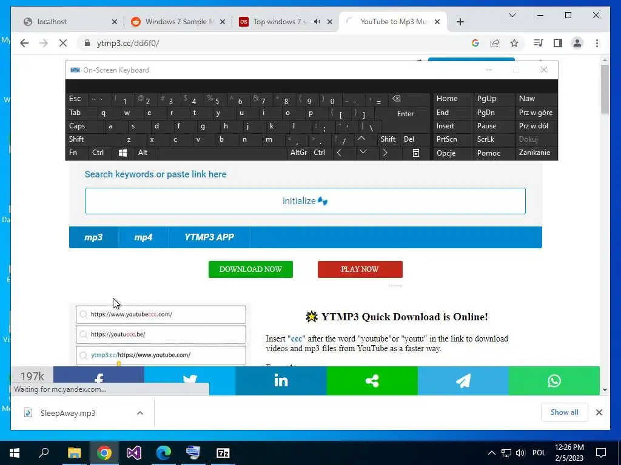Viewport: 621px width, 465px height.
Task: Toggle right Shift key on On-Screen Keyboard
Action: [x=388, y=139]
